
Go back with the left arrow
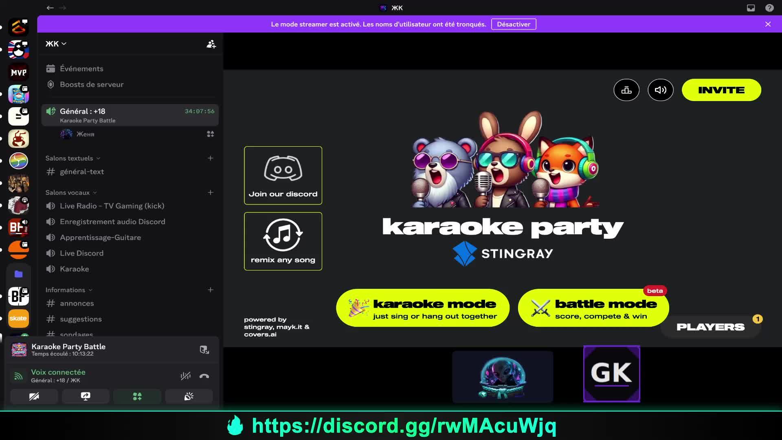pyautogui.click(x=50, y=8)
